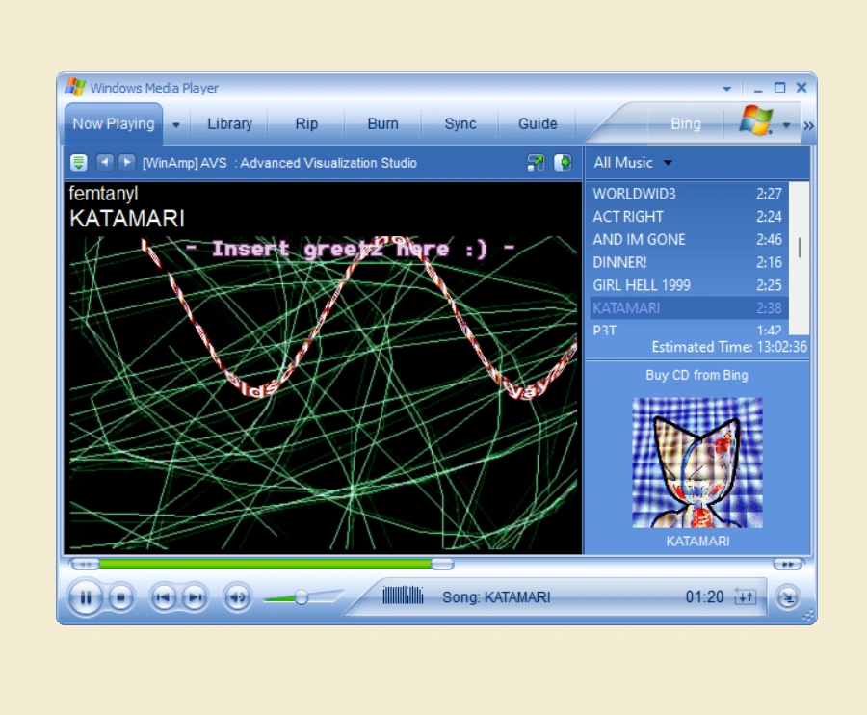
Task: Mute the volume speaker icon
Action: tap(237, 597)
